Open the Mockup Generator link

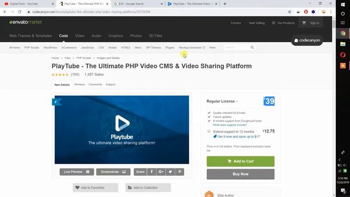click(192, 48)
